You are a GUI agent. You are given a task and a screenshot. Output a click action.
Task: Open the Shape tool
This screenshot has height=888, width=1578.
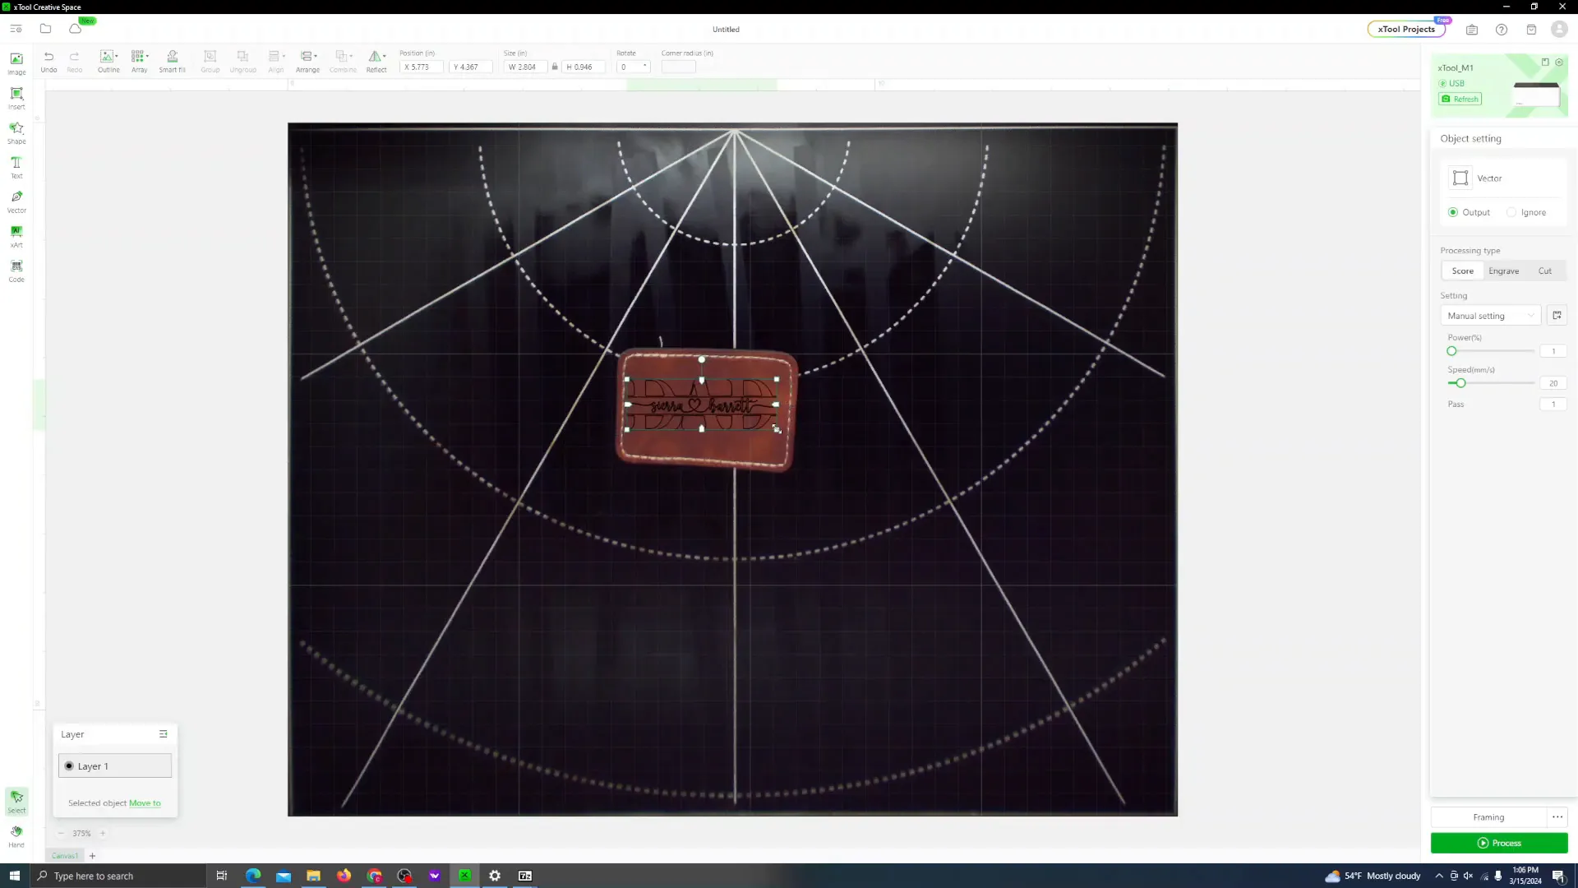16,132
